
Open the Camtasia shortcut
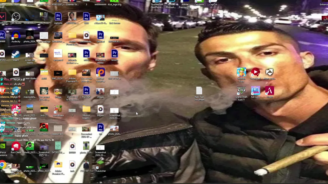[199, 3]
